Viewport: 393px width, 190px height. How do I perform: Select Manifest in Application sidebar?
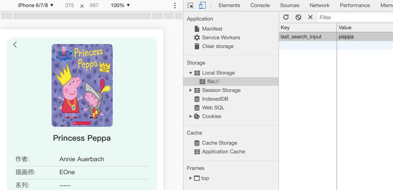tap(212, 29)
